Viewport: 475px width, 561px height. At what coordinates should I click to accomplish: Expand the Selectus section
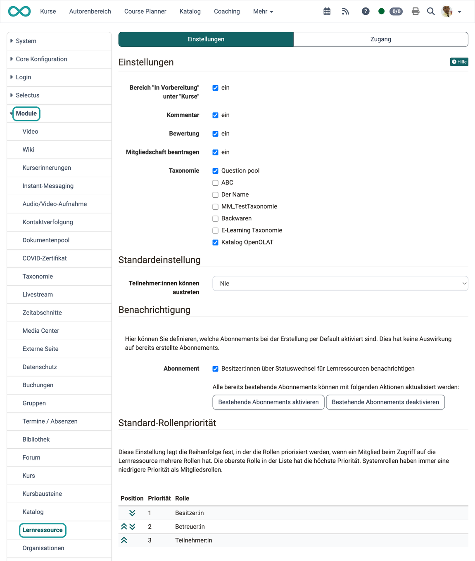click(x=59, y=95)
